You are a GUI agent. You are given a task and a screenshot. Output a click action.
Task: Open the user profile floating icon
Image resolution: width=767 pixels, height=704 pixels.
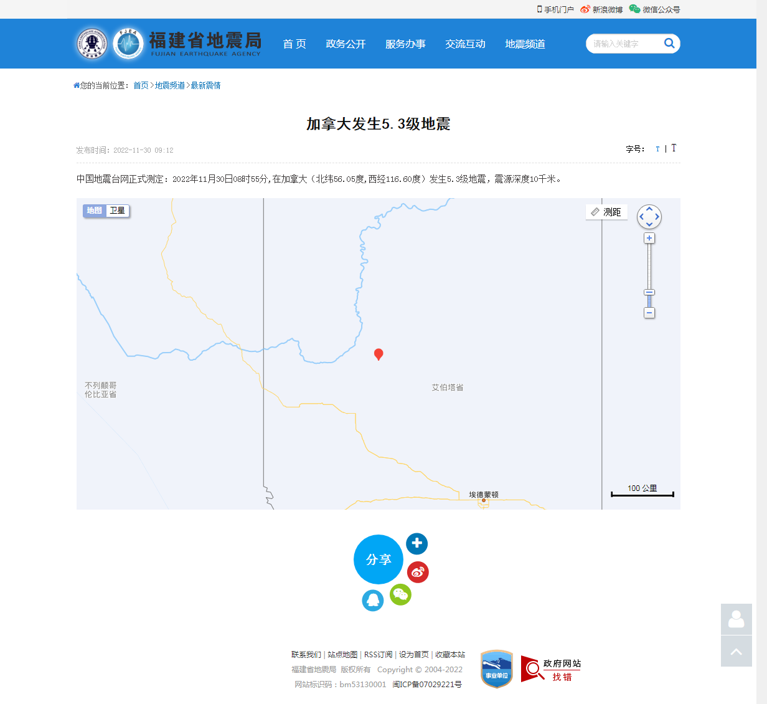[736, 619]
